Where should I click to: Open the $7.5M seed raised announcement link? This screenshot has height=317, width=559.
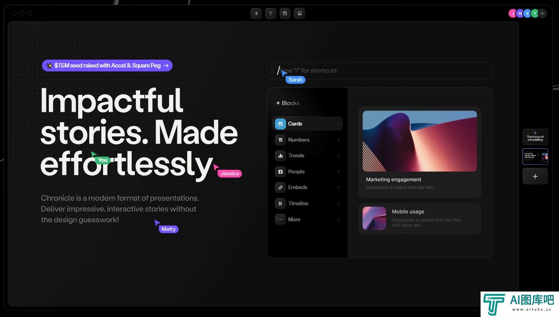(107, 66)
